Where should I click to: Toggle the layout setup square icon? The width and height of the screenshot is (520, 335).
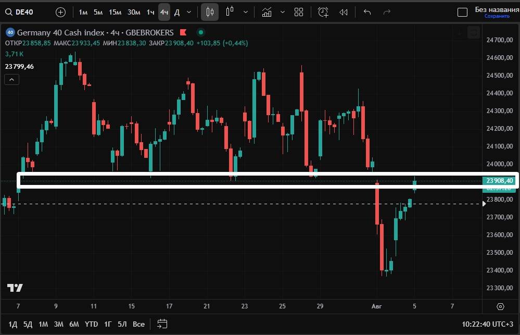point(462,12)
